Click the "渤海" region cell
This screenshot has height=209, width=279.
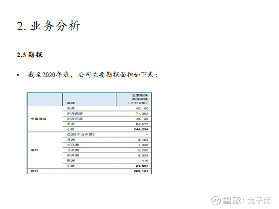pos(71,108)
